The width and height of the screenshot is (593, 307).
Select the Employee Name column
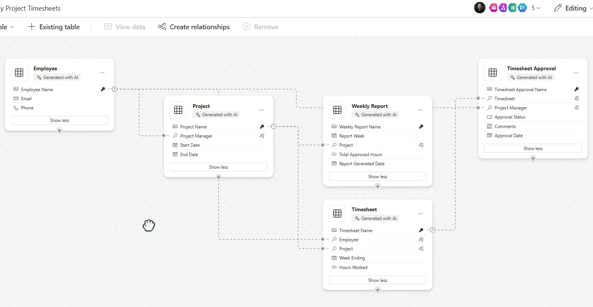60,90
